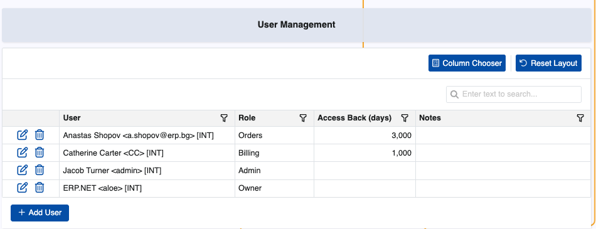Click the Admin role cell
Screen dimensions: 596x229
coord(274,171)
